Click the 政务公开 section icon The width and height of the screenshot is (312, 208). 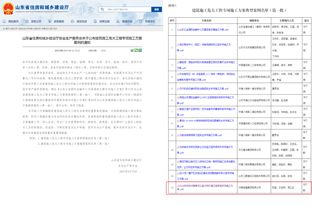pyautogui.click(x=28, y=21)
